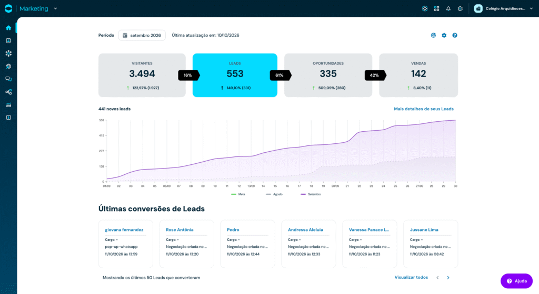Click the refresh goal icon near period
The height and width of the screenshot is (294, 539).
pos(434,35)
